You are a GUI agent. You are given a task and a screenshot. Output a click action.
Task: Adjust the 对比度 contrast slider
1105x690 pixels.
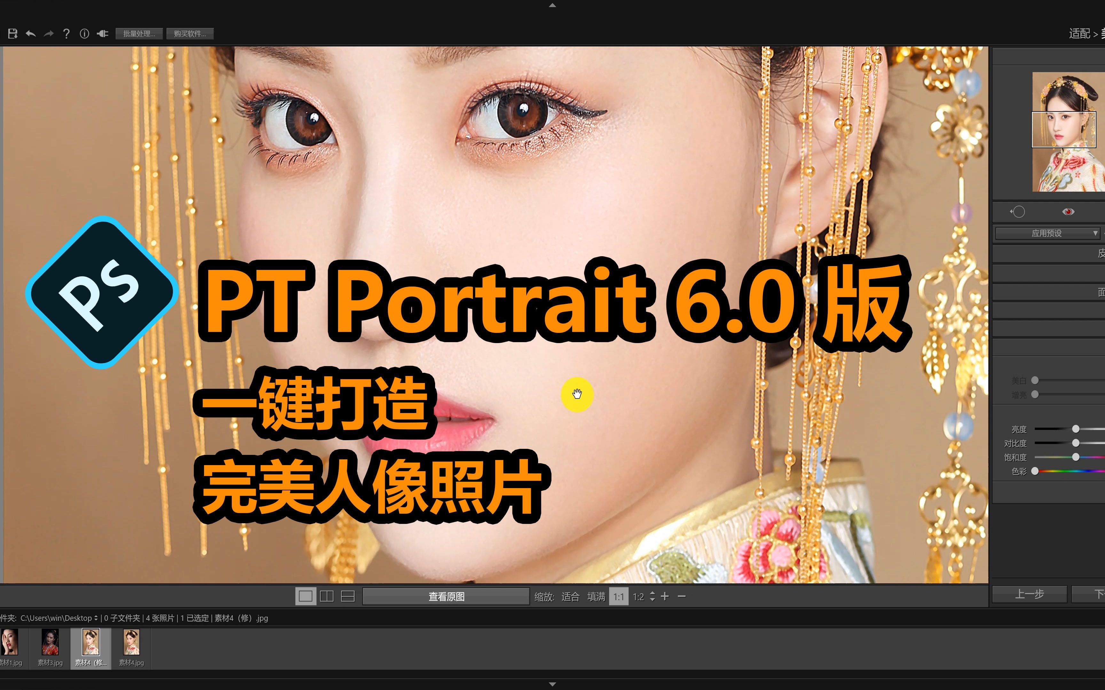[x=1076, y=443]
